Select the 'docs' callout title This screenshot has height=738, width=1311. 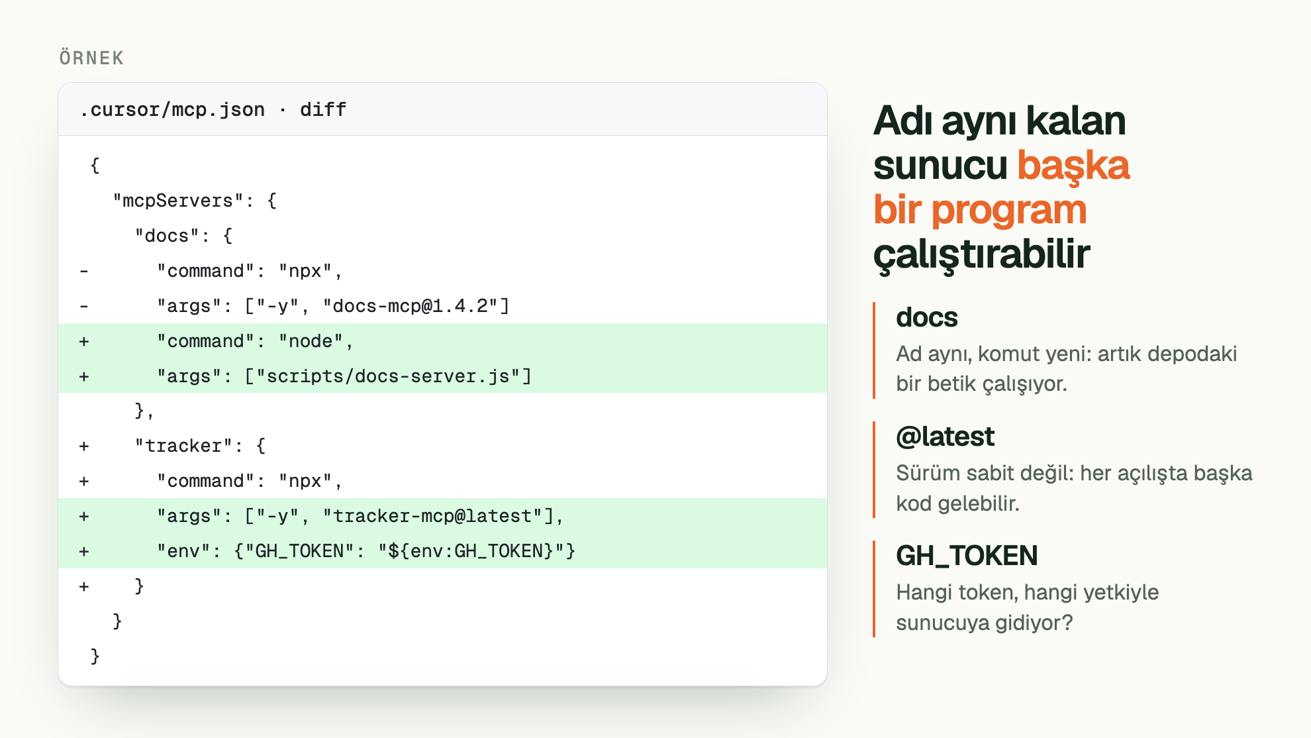click(x=926, y=317)
